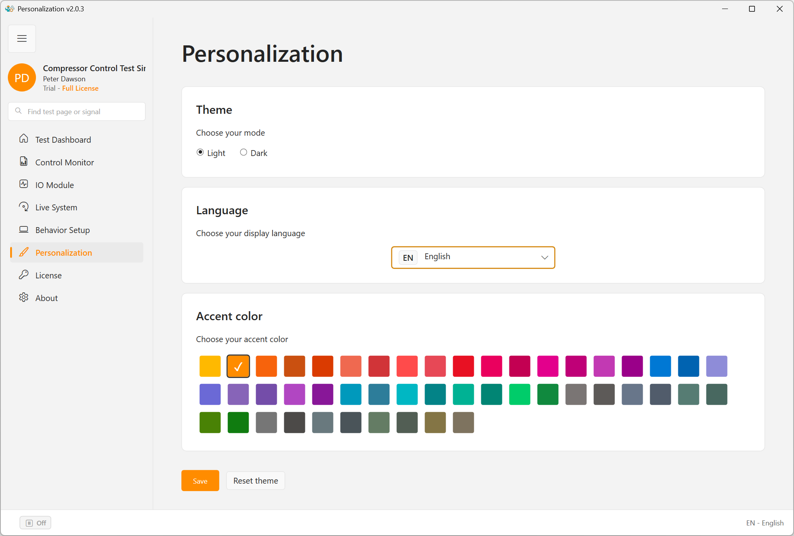794x536 pixels.
Task: Minimize the Personalization window
Action: pos(725,9)
